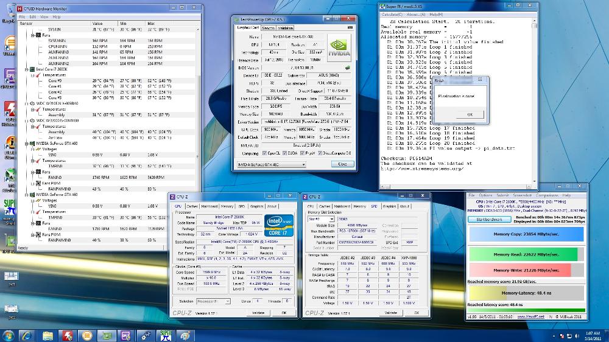Click the Intel Core i7 logo in CPU-Z

(x=279, y=225)
